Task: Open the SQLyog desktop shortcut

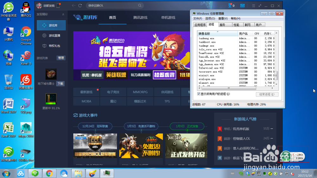Action: [26, 106]
